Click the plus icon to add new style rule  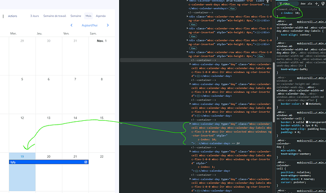tap(317, 3)
